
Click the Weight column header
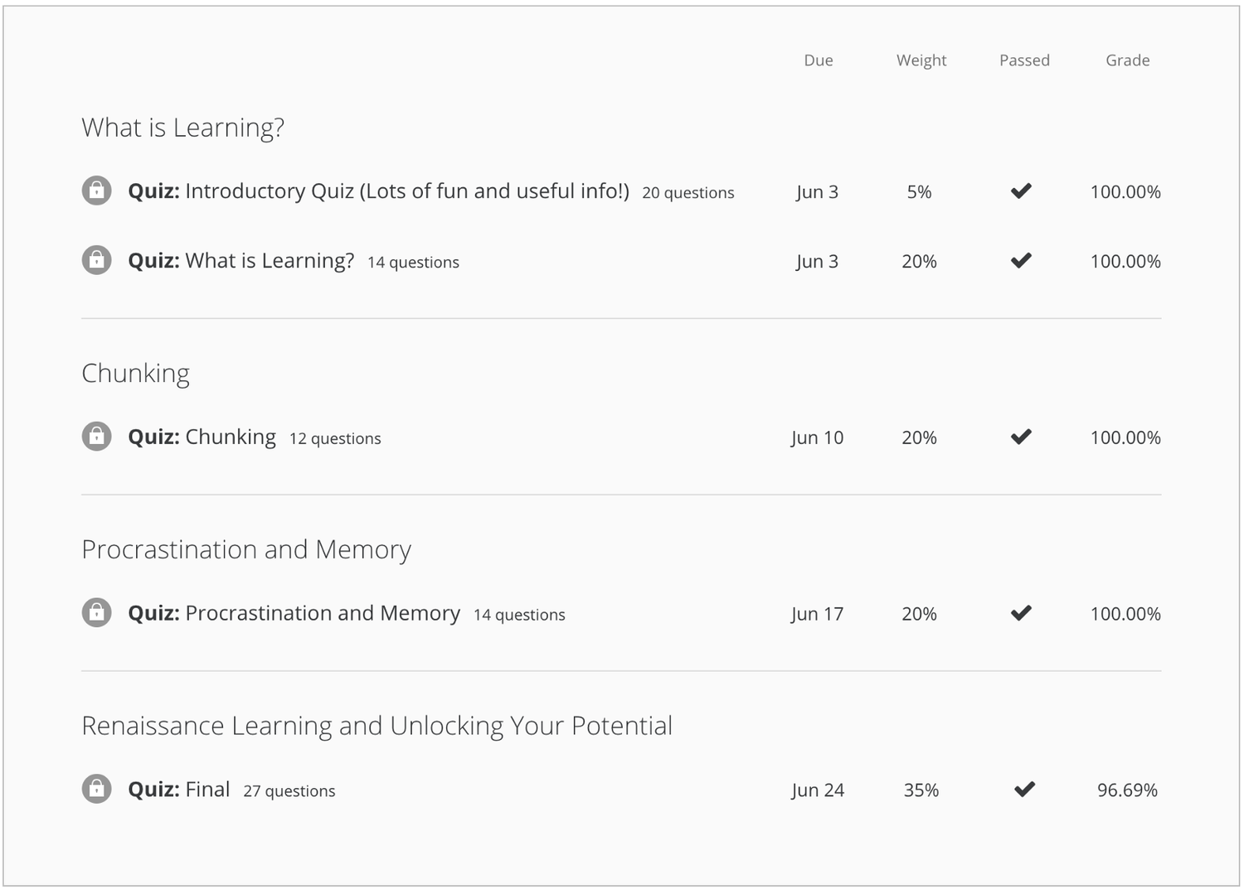coord(921,60)
